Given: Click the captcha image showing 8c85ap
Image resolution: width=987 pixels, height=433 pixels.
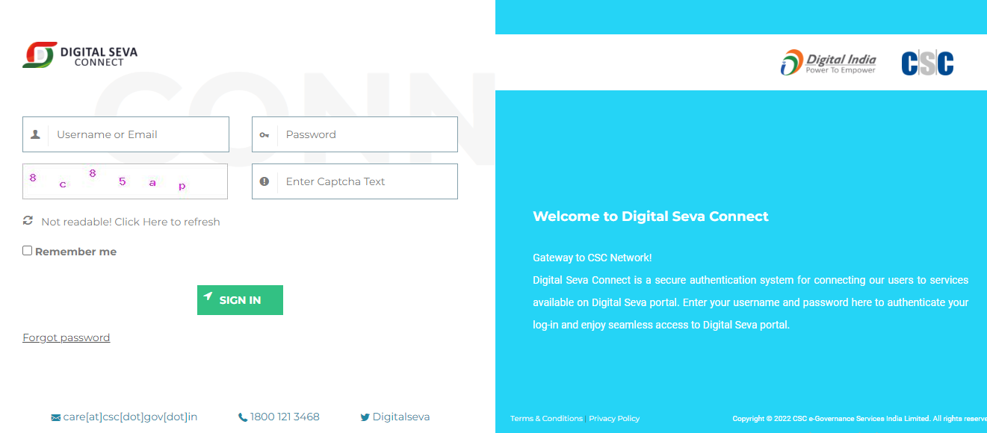Looking at the screenshot, I should tap(126, 181).
